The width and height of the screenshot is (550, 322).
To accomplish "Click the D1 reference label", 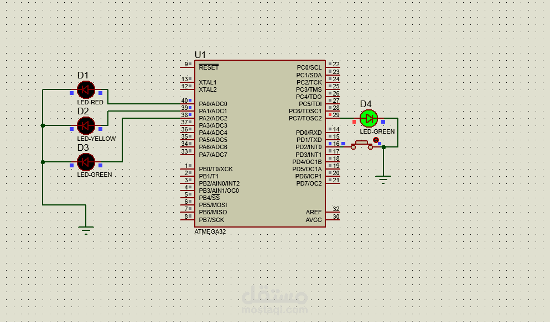I will click(x=83, y=75).
